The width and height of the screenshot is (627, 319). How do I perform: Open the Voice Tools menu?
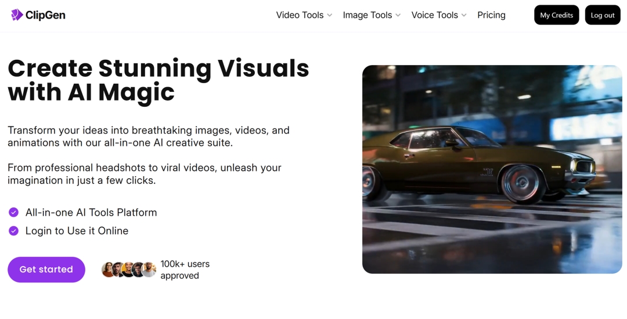(434, 15)
